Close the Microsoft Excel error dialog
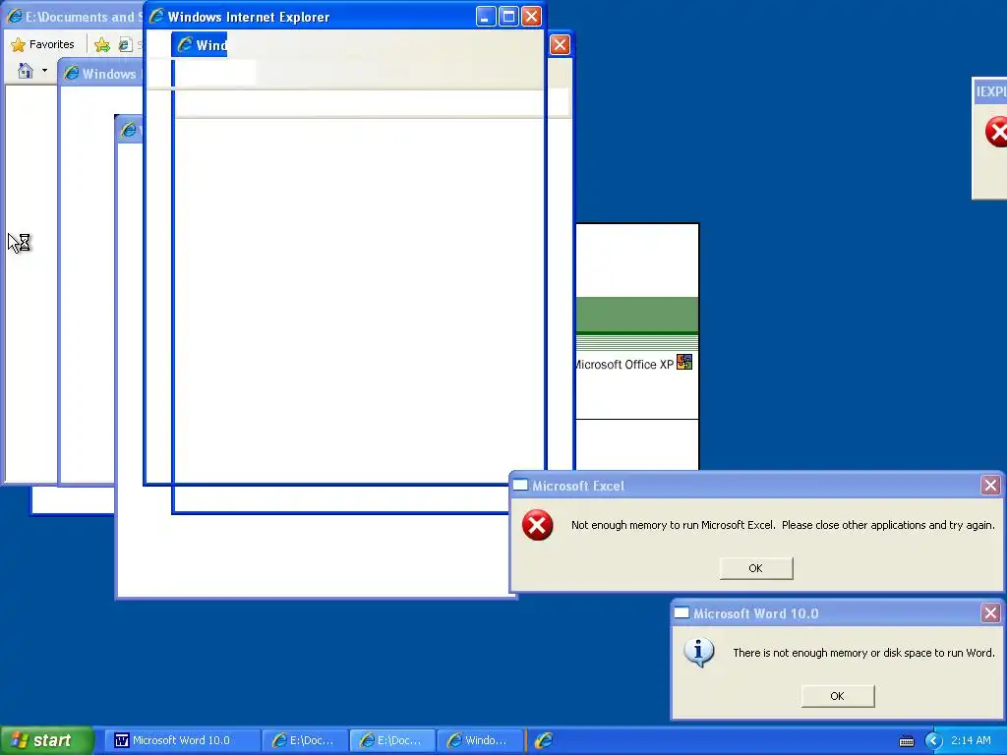 [990, 486]
